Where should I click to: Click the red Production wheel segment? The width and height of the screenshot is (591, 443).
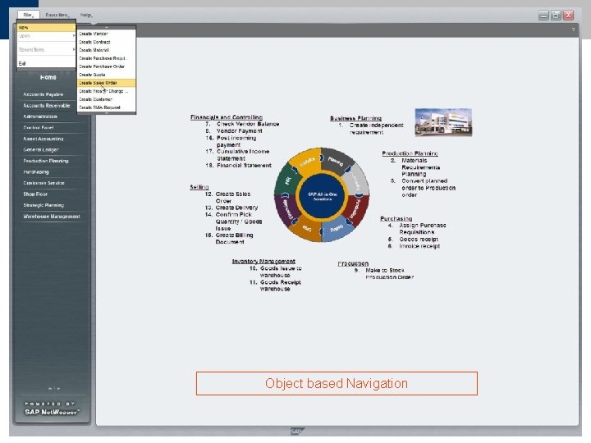click(357, 210)
